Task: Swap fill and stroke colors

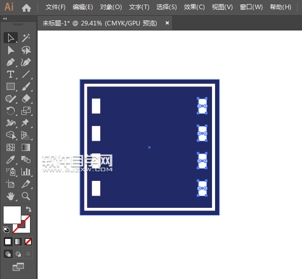Action: point(28,209)
